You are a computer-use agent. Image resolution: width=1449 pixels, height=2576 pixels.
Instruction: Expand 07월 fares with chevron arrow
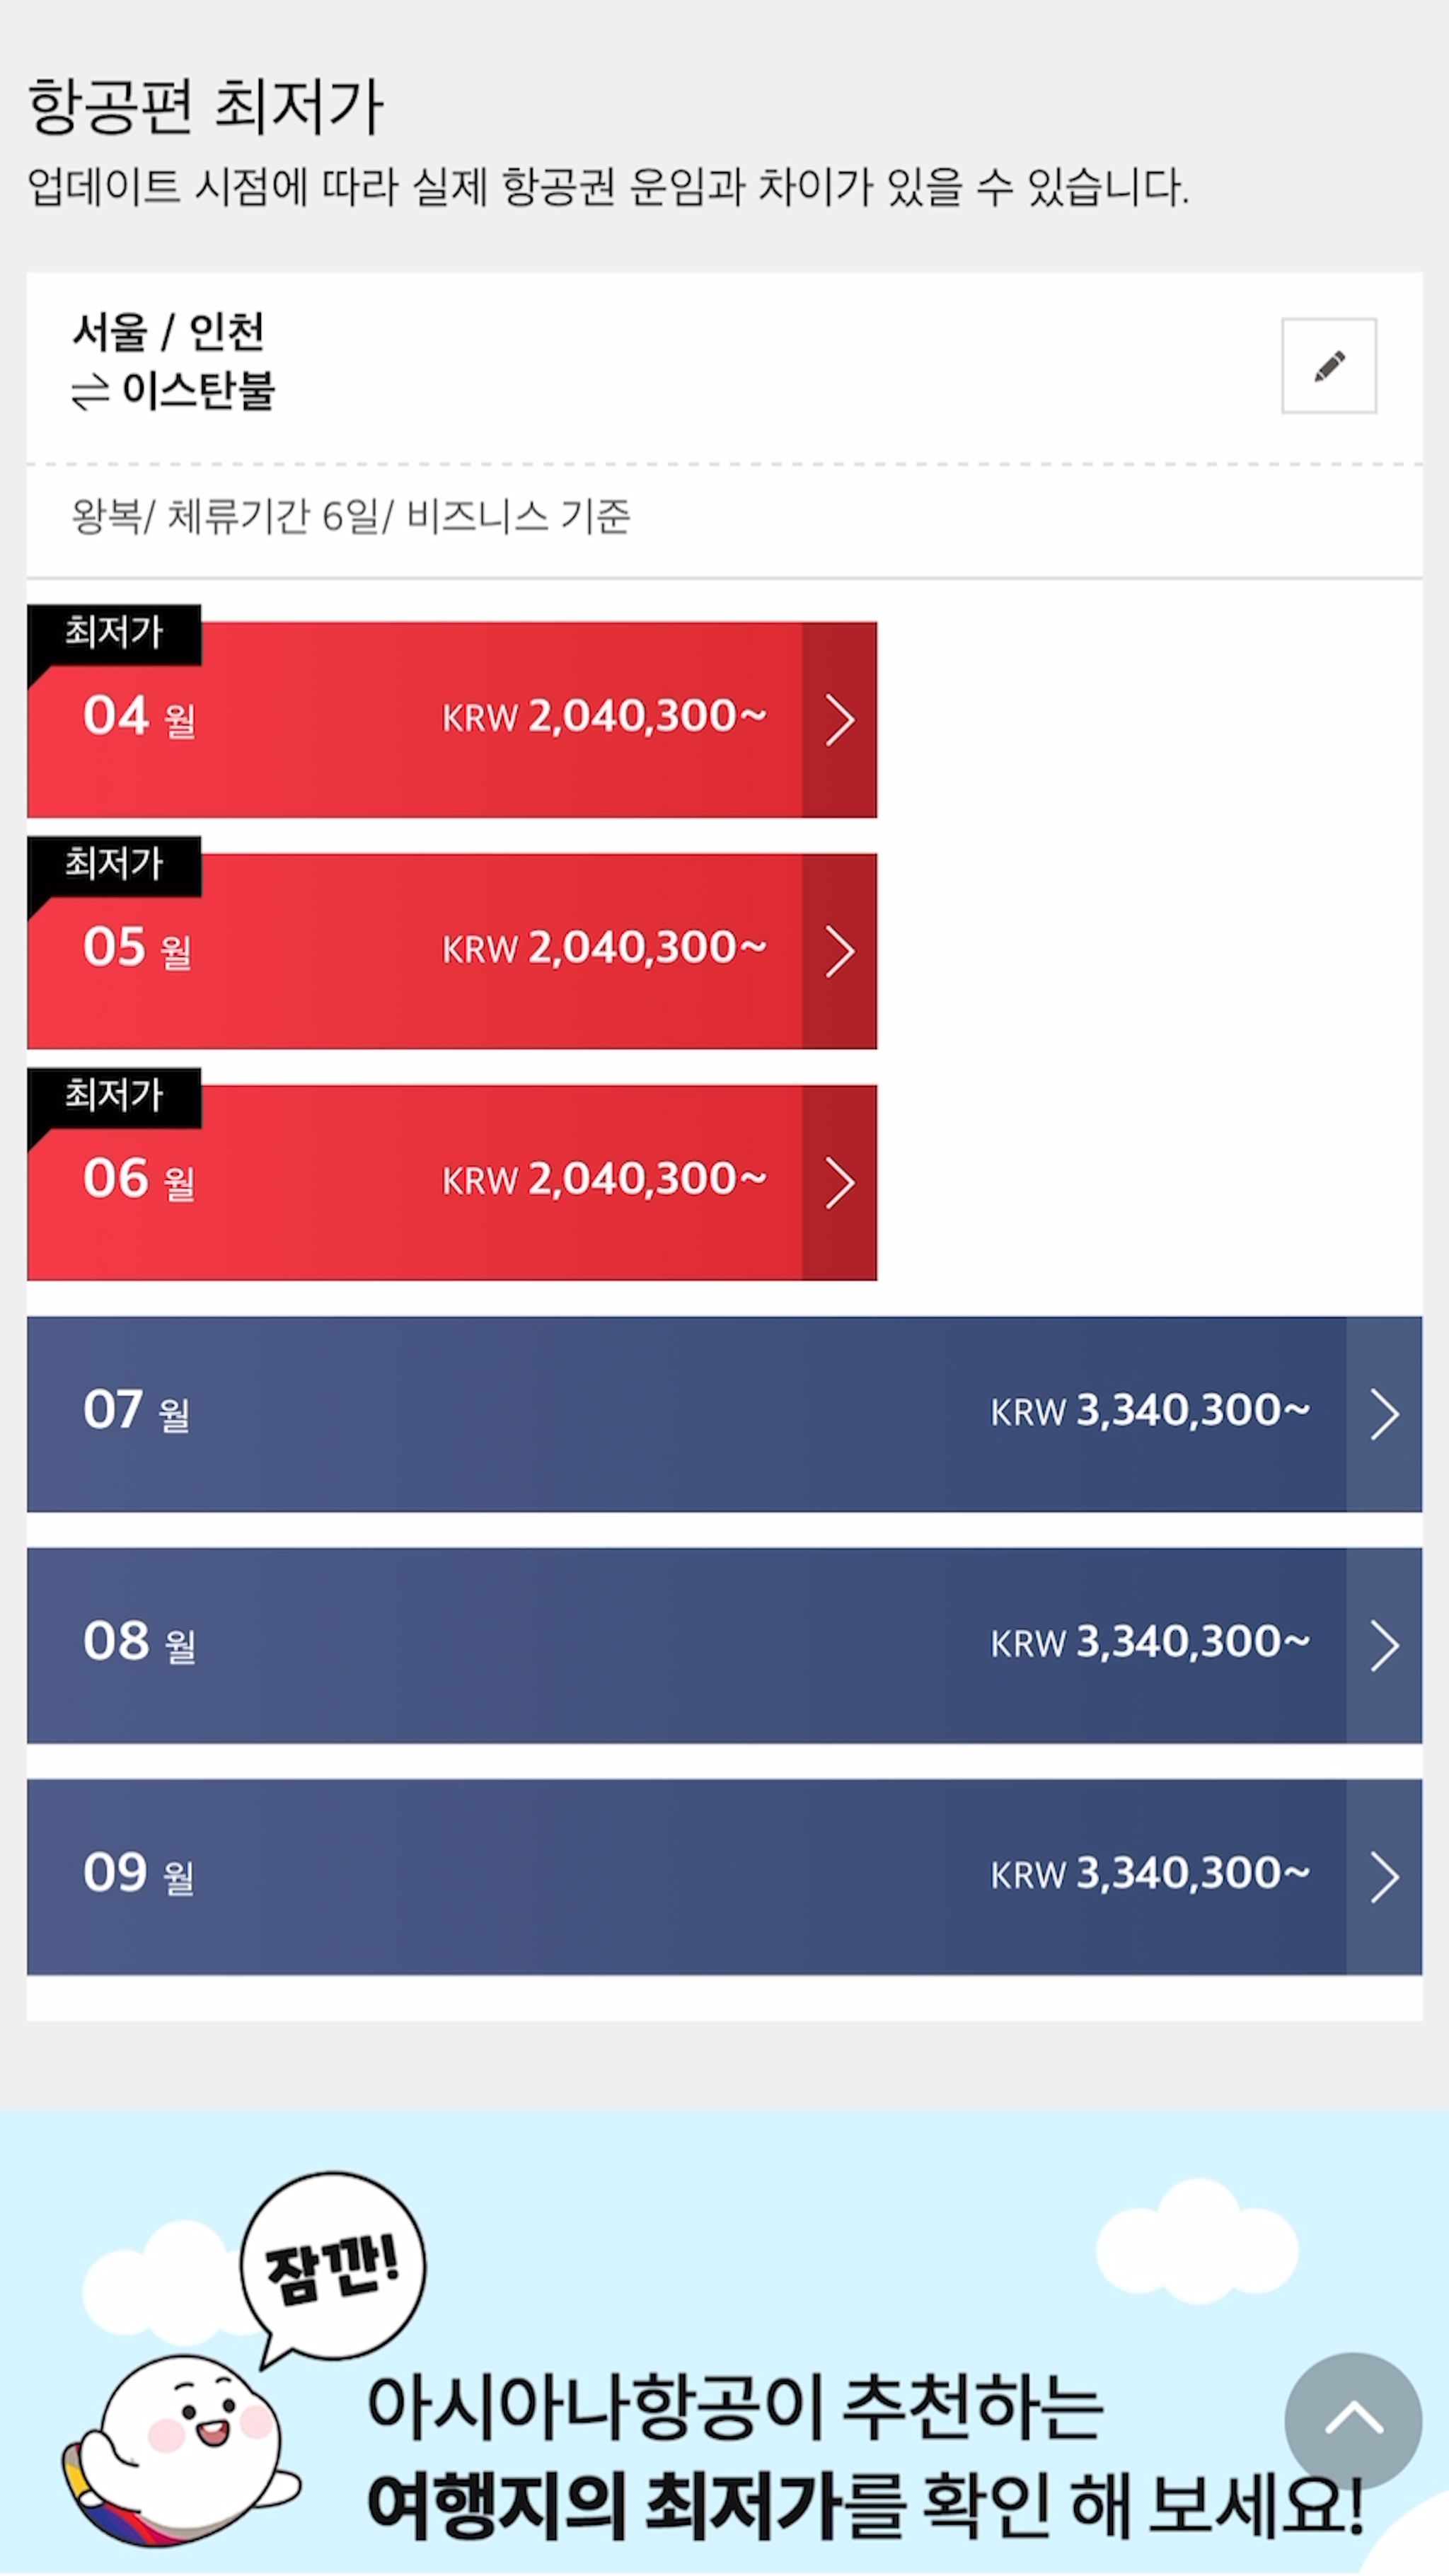coord(1384,1414)
